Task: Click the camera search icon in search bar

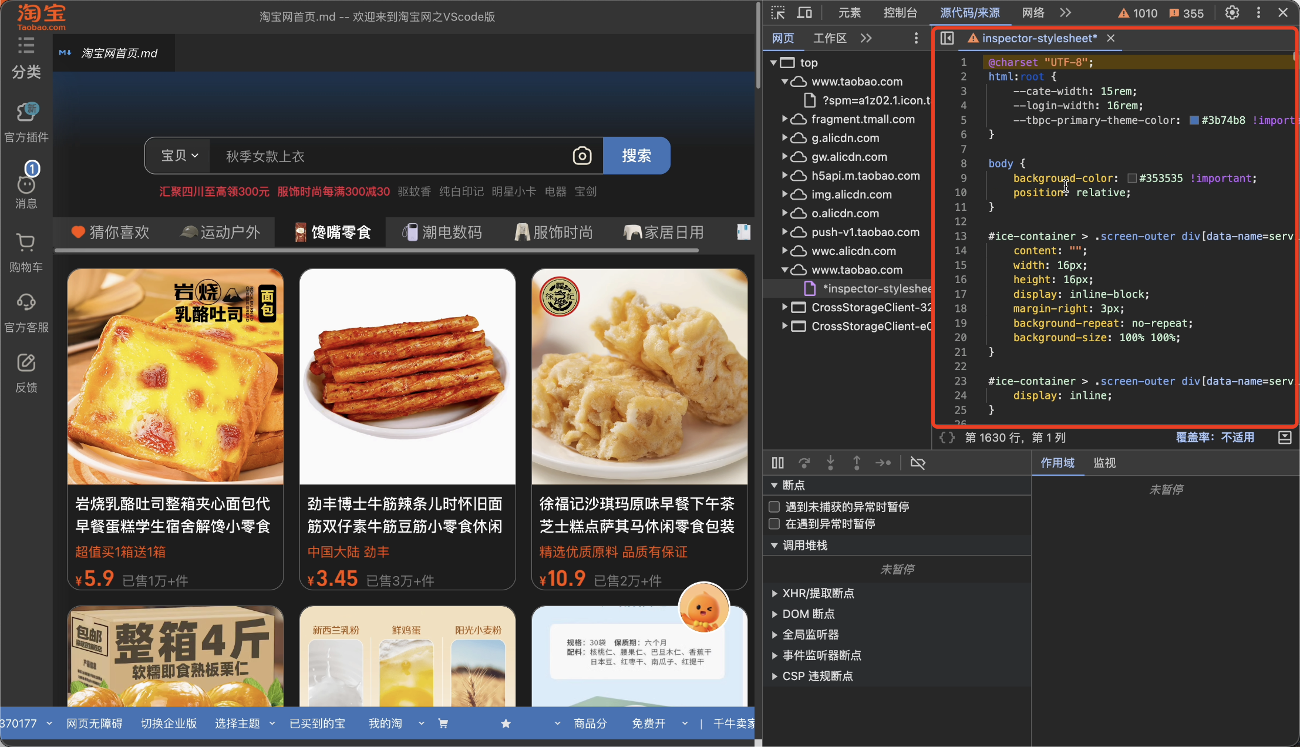Action: point(582,156)
